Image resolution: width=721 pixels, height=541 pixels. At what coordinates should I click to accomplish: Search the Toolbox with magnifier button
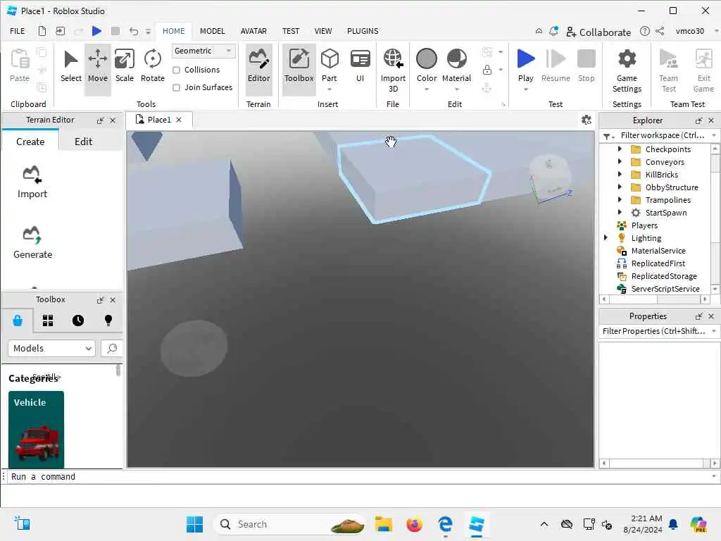point(112,348)
